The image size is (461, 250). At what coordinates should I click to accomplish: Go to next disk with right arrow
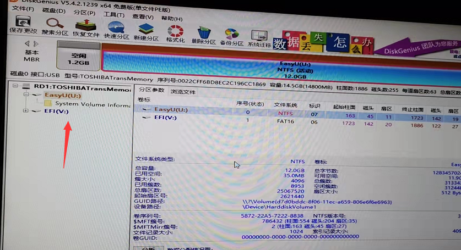click(36, 44)
